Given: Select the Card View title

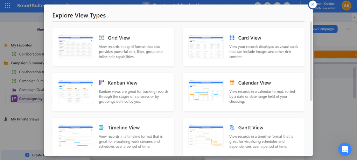Looking at the screenshot, I should [x=250, y=38].
